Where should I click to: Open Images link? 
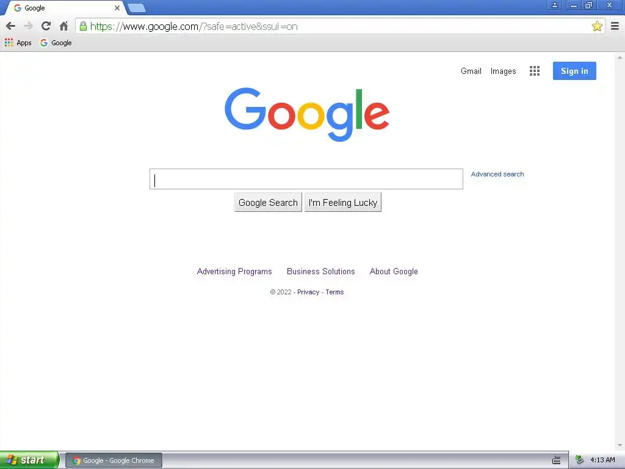pyautogui.click(x=503, y=71)
